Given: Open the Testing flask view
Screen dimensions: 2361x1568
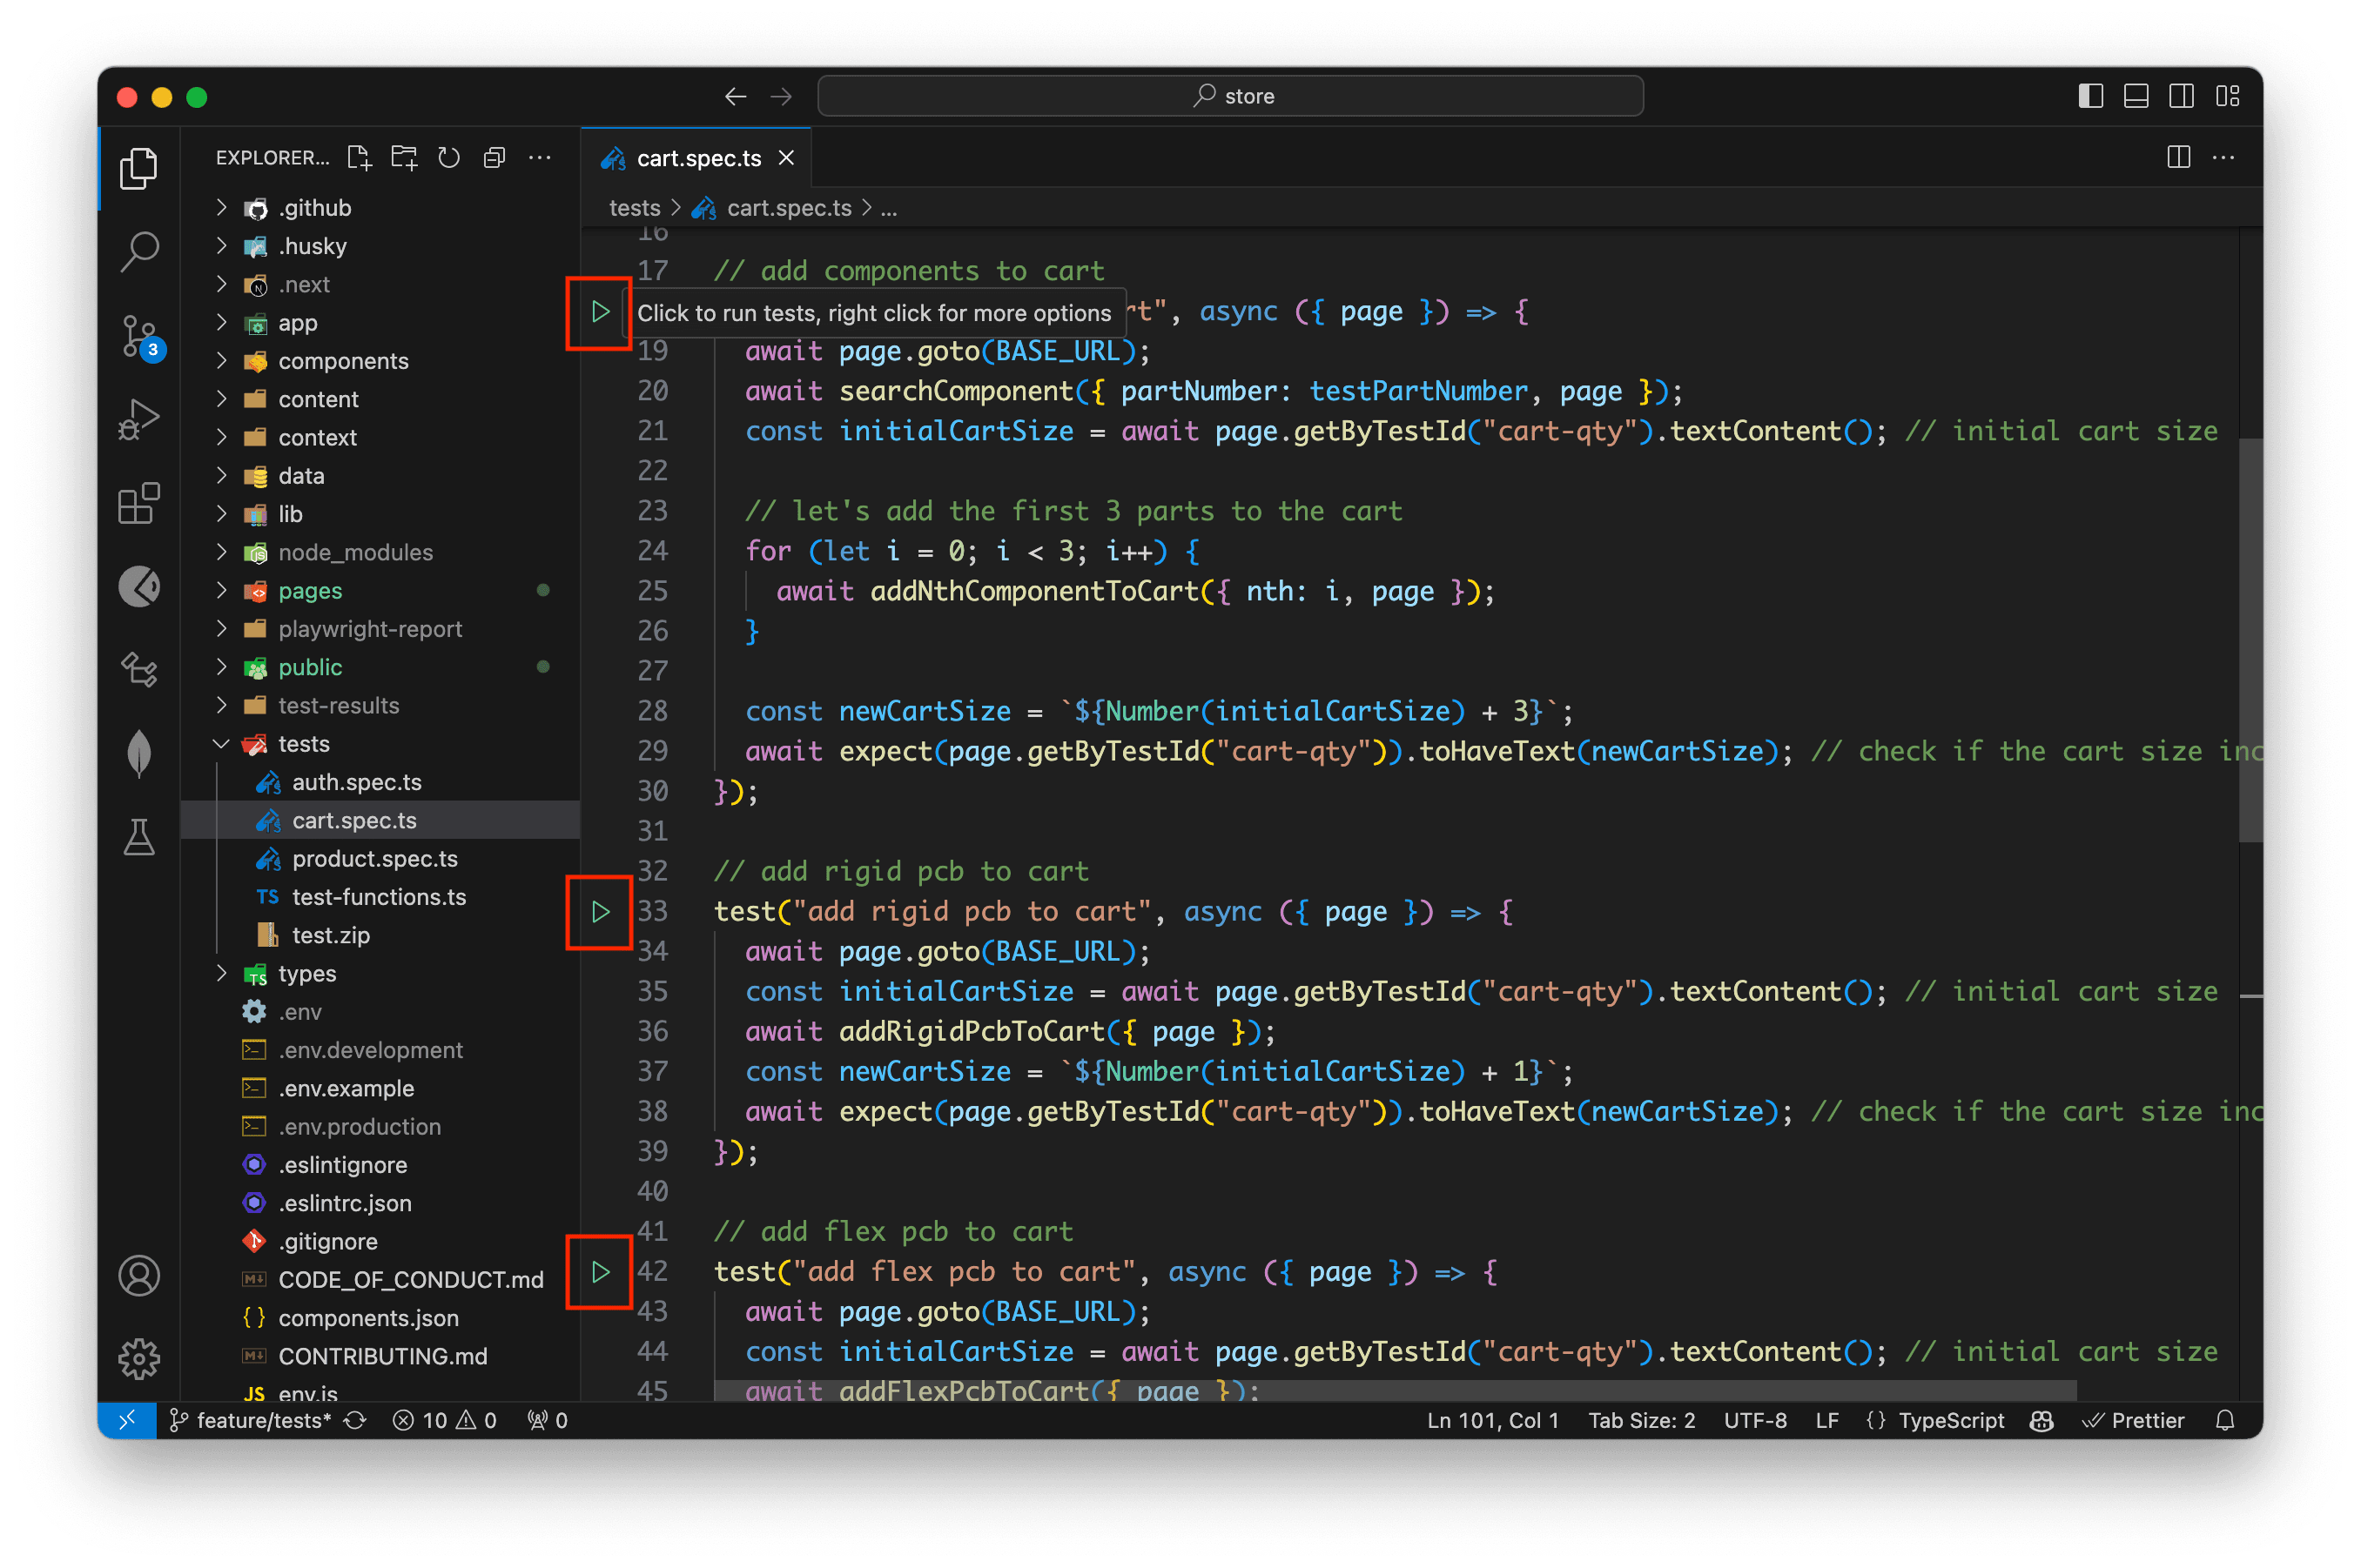Looking at the screenshot, I should (139, 837).
